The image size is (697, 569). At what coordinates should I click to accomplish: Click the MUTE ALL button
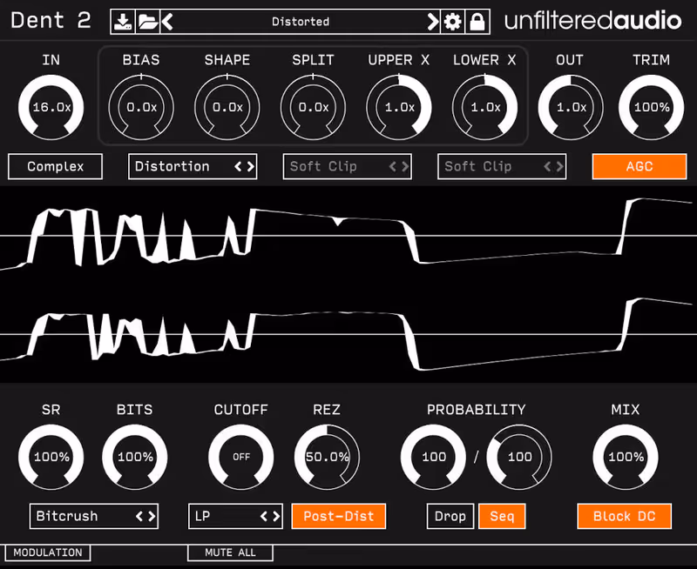point(230,552)
